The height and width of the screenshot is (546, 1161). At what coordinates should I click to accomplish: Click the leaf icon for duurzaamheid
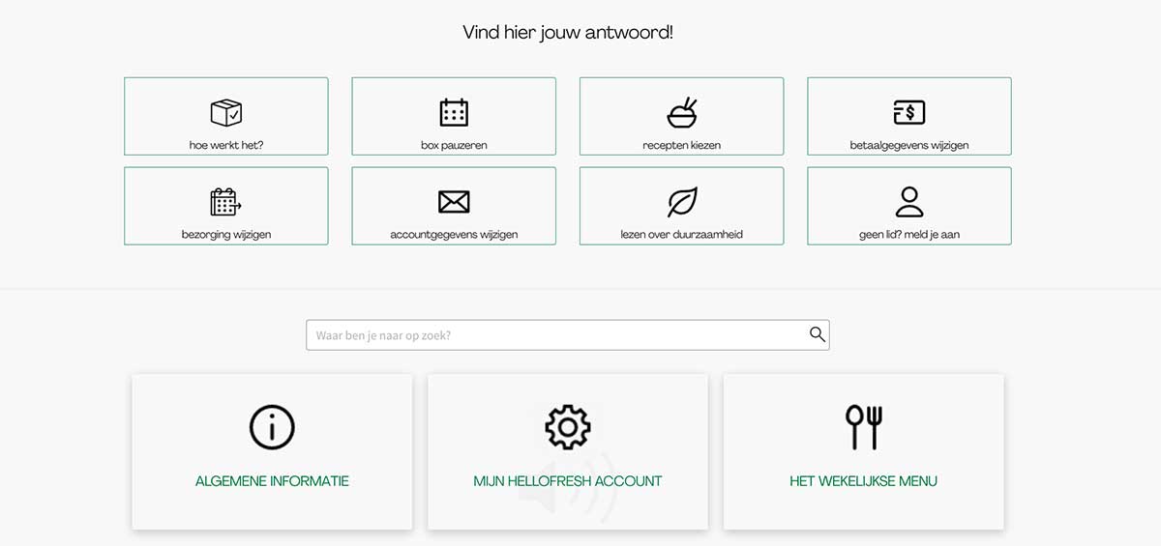pyautogui.click(x=682, y=201)
